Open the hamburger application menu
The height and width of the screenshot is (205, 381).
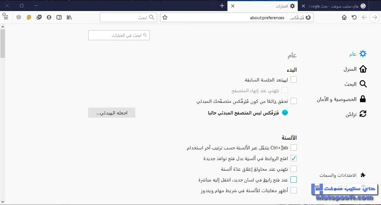(x=5, y=17)
